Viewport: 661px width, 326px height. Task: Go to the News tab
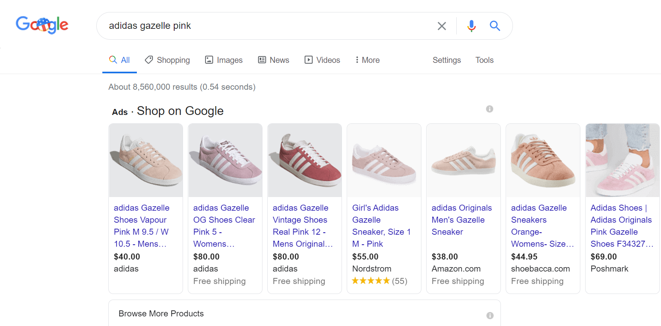tap(274, 60)
